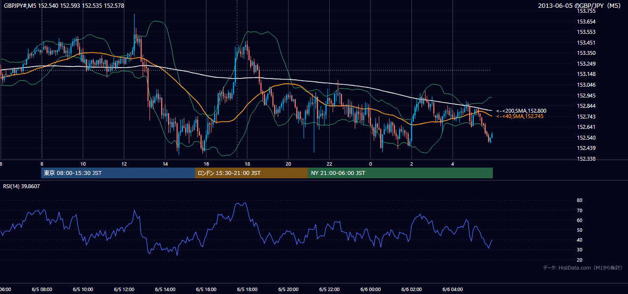628x294 pixels.
Task: Click the データ: HistData.com source note
Action: tap(583, 268)
